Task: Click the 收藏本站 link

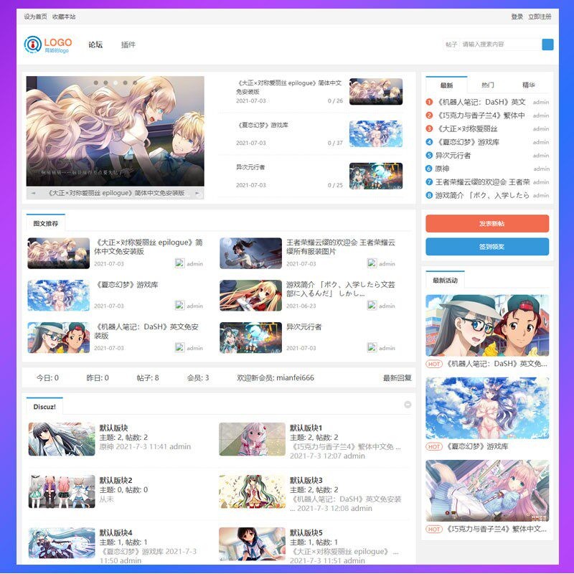Action: coord(64,17)
